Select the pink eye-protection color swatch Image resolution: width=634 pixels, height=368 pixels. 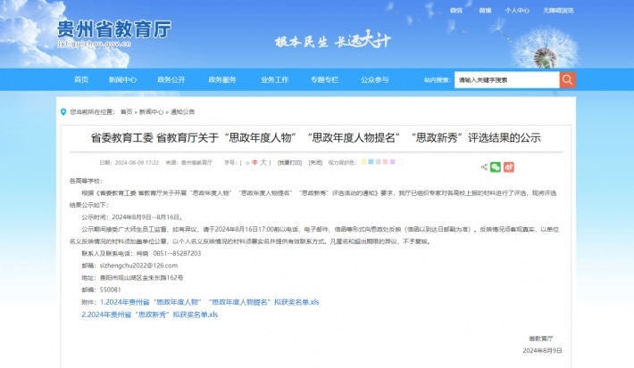coord(386,162)
